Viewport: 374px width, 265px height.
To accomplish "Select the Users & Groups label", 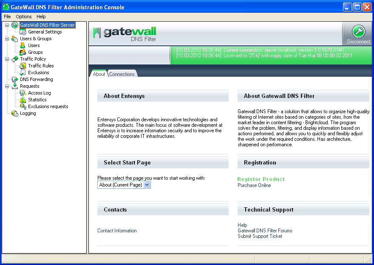I will click(36, 39).
